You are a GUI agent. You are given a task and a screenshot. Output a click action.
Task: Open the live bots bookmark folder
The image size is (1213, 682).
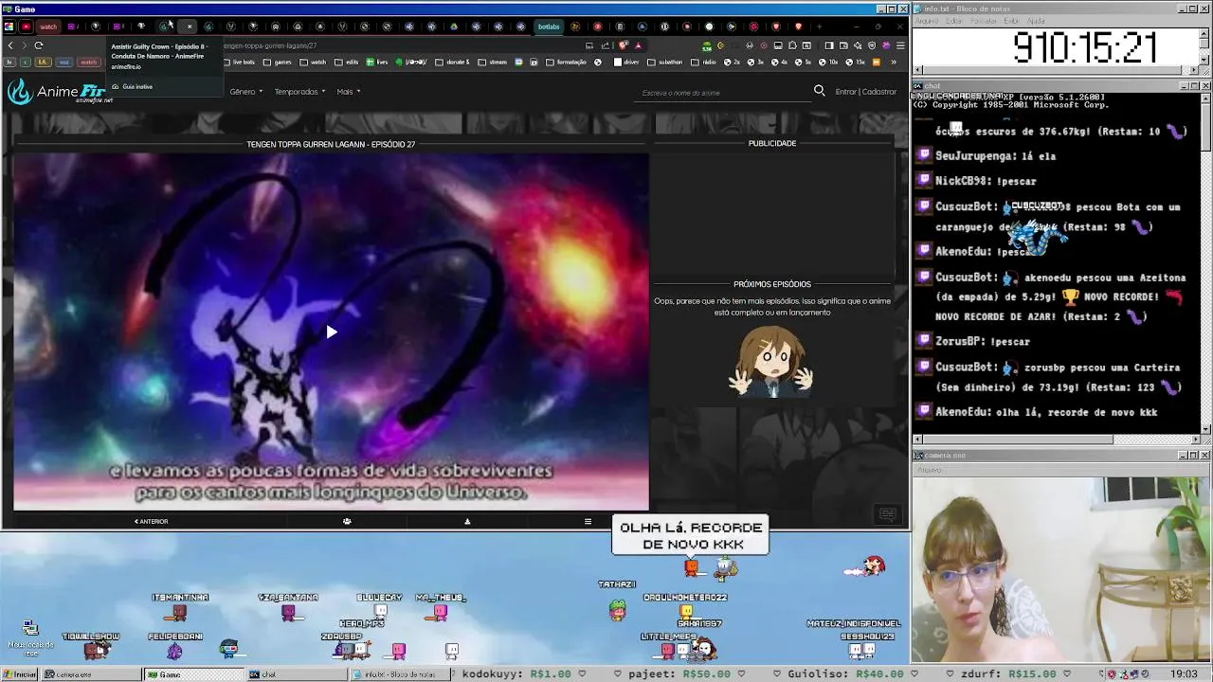pos(239,63)
